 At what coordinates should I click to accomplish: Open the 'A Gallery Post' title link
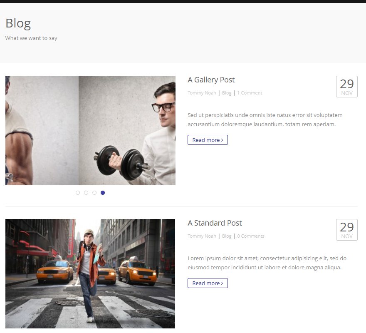[211, 80]
